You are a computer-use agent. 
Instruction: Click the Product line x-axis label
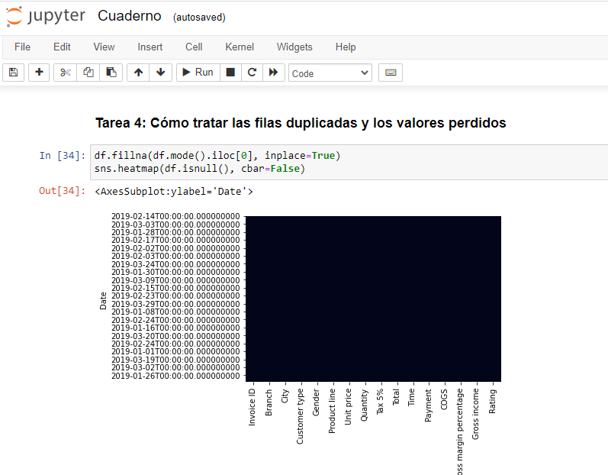(332, 411)
